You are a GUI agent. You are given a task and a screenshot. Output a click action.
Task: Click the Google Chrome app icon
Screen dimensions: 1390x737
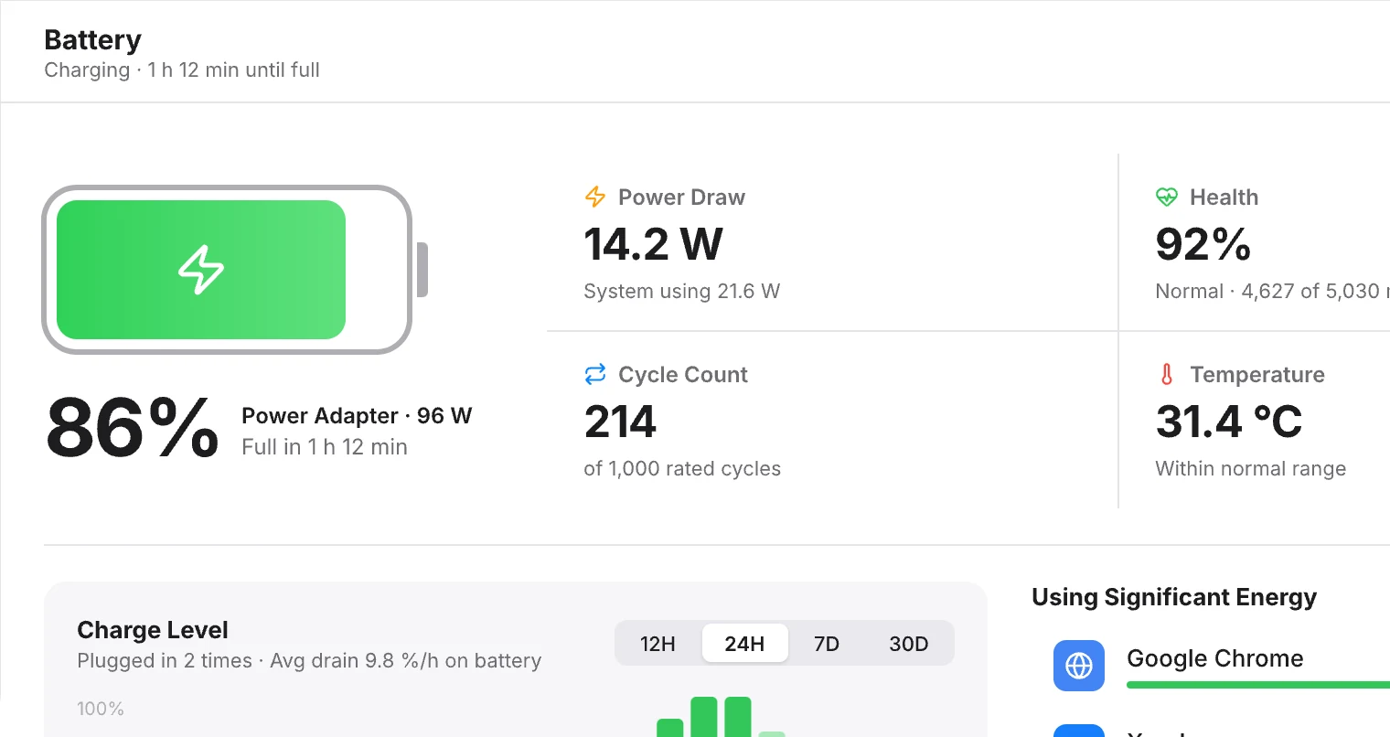click(x=1079, y=665)
